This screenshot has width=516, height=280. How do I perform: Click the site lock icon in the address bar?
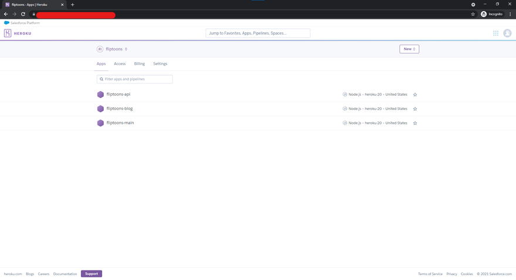[x=33, y=14]
